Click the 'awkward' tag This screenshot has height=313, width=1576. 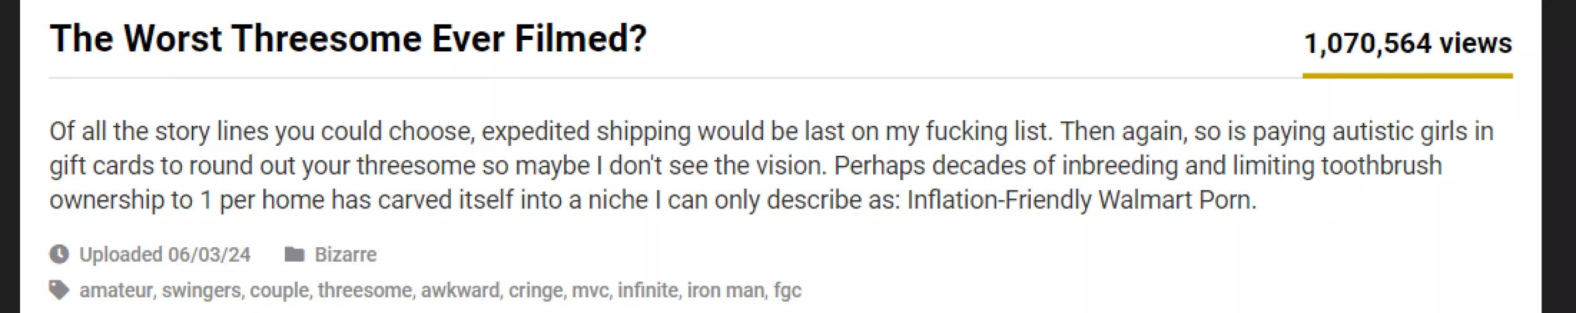(460, 290)
